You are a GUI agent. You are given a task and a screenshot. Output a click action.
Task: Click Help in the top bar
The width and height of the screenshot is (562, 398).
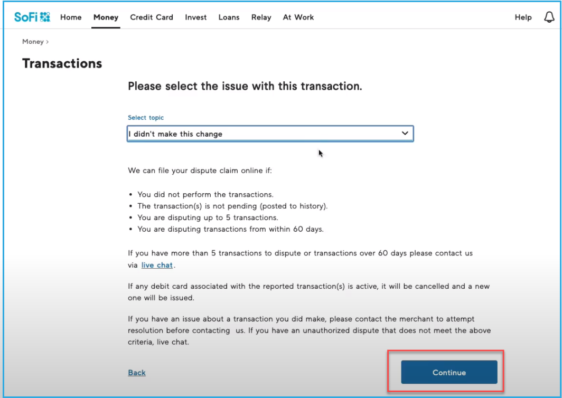pyautogui.click(x=523, y=17)
